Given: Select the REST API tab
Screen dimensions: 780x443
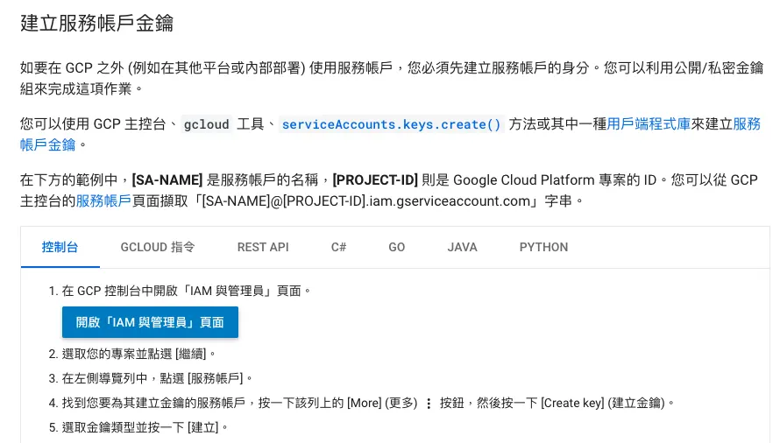Looking at the screenshot, I should (x=263, y=247).
